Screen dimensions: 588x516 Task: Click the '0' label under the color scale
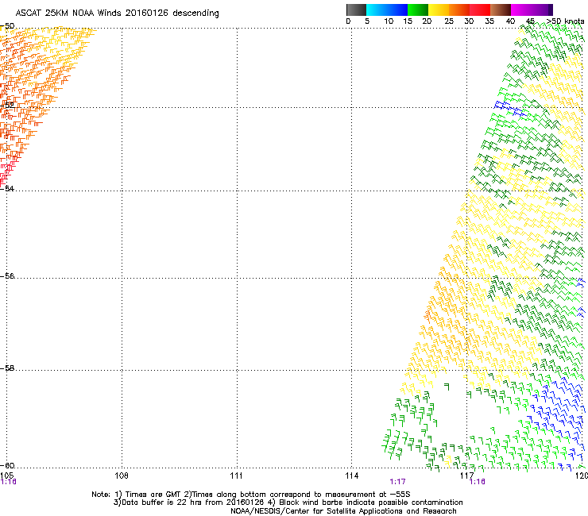(x=348, y=21)
